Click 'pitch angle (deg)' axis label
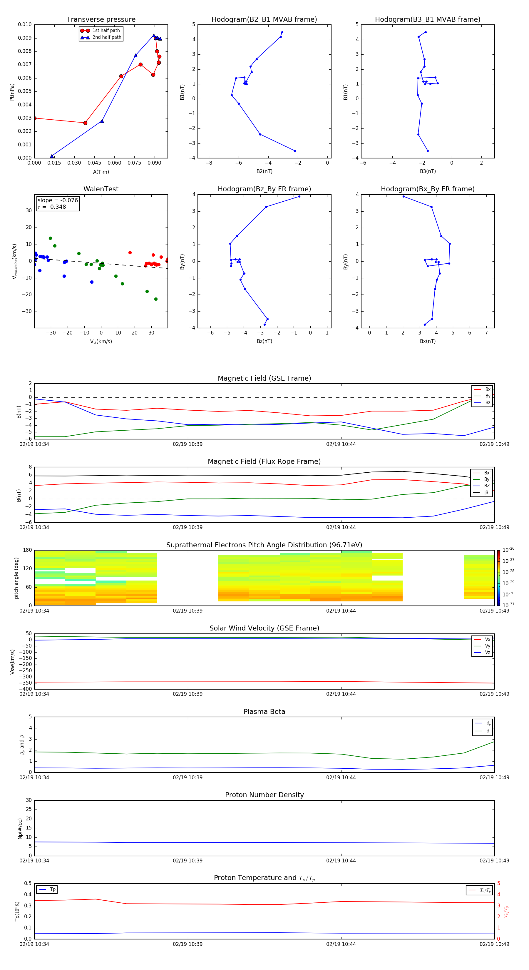The height and width of the screenshot is (970, 529). tap(16, 578)
